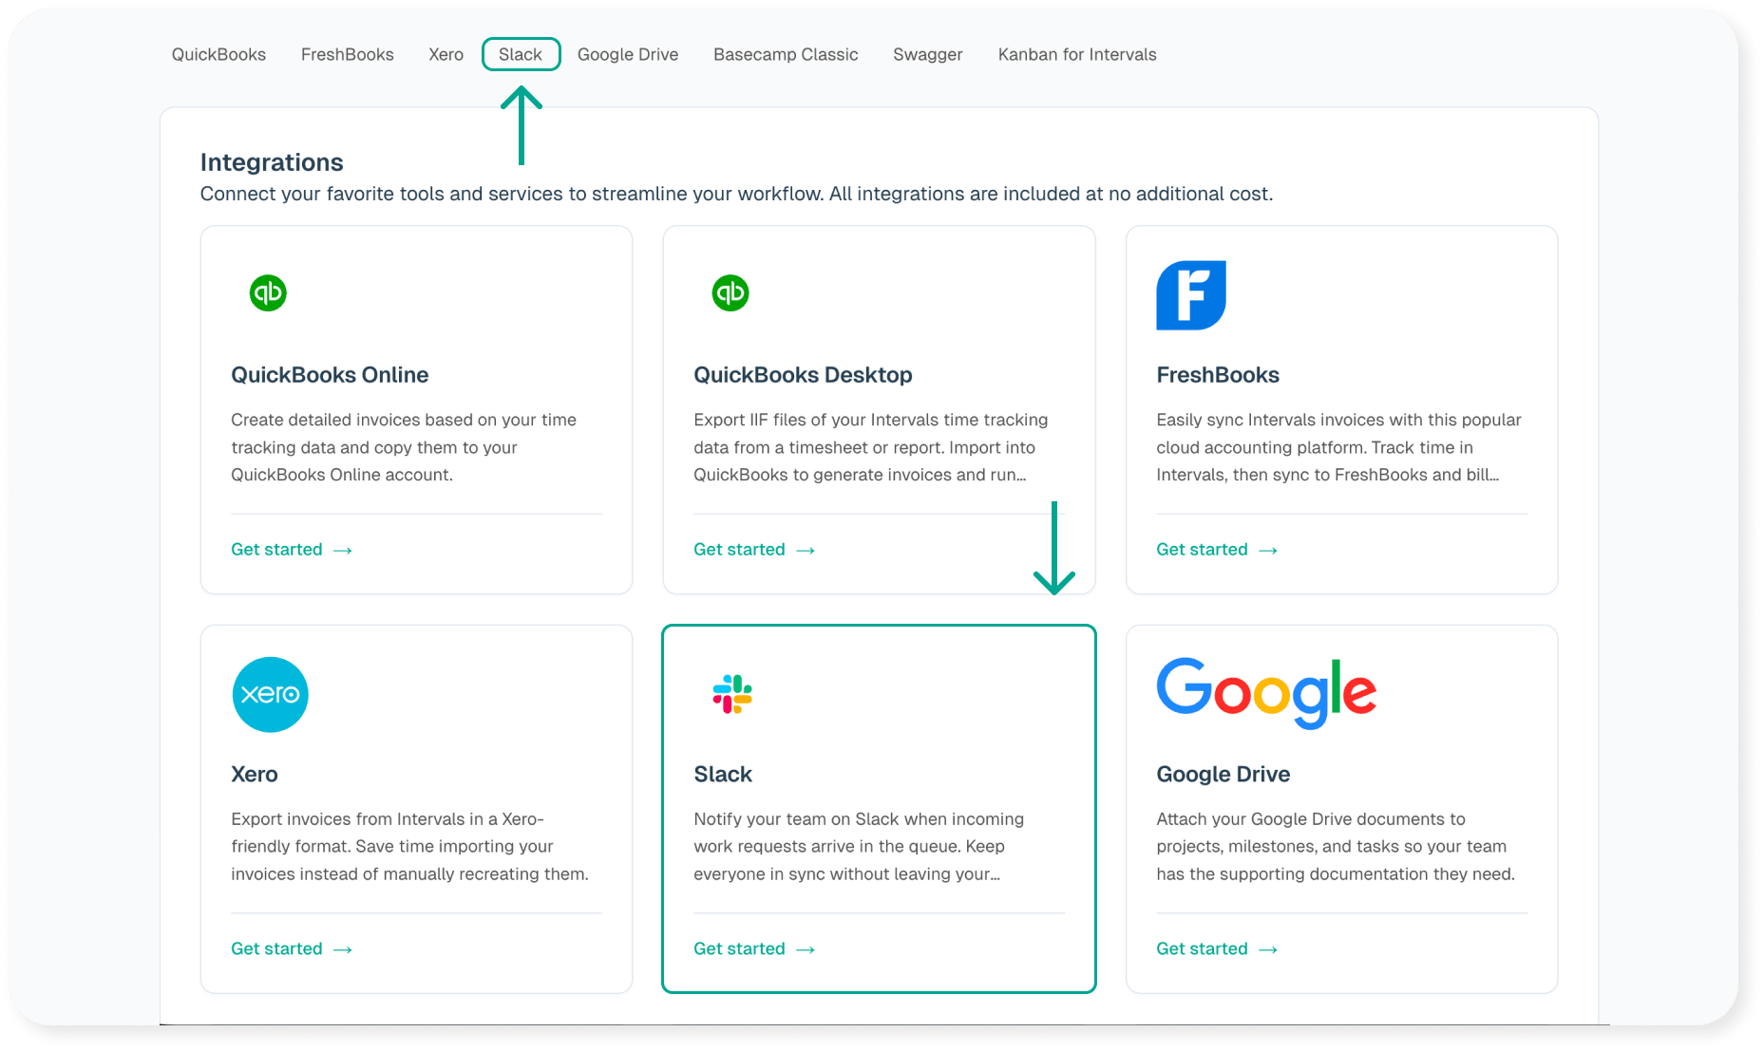Switch to Kanban for Intervals tab
This screenshot has width=1764, height=1051.
click(x=1076, y=55)
